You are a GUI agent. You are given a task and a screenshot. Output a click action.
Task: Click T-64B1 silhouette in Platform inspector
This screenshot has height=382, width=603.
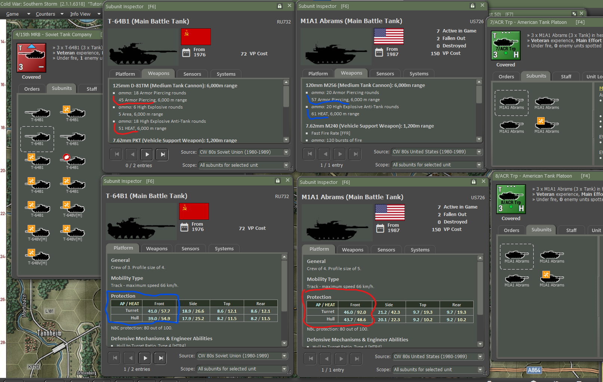[x=141, y=222]
